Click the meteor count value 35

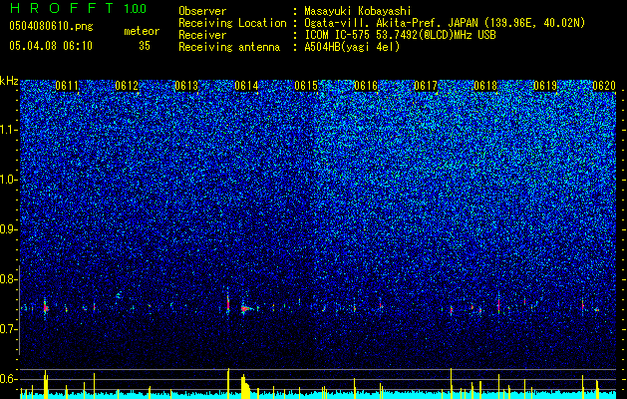pos(145,46)
